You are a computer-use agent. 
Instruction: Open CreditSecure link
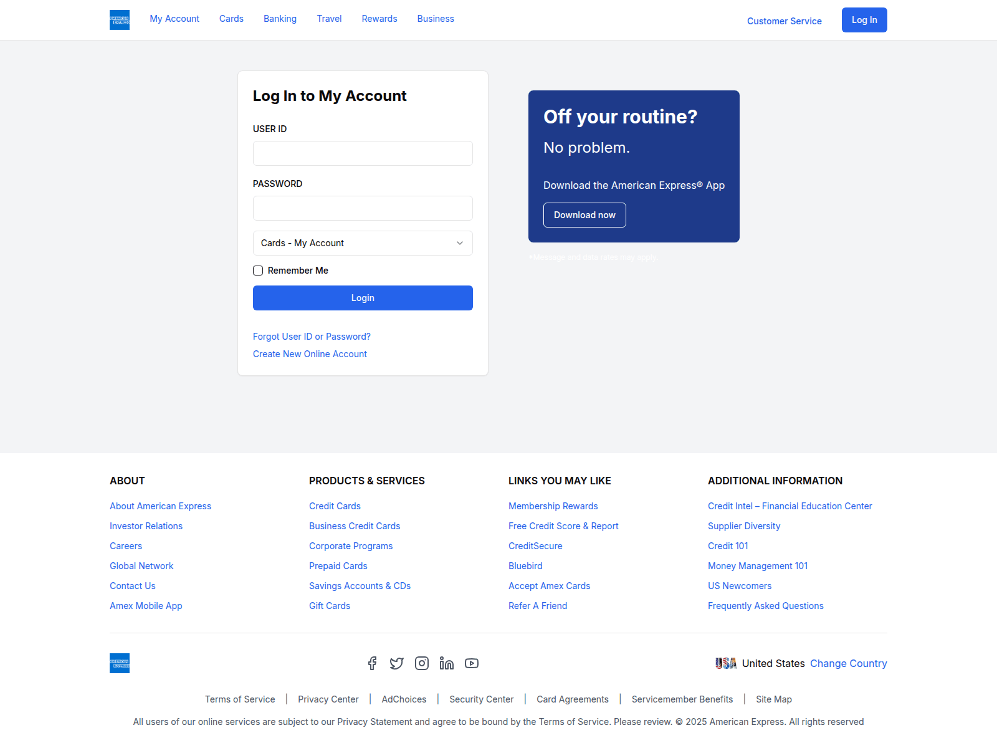pyautogui.click(x=535, y=546)
